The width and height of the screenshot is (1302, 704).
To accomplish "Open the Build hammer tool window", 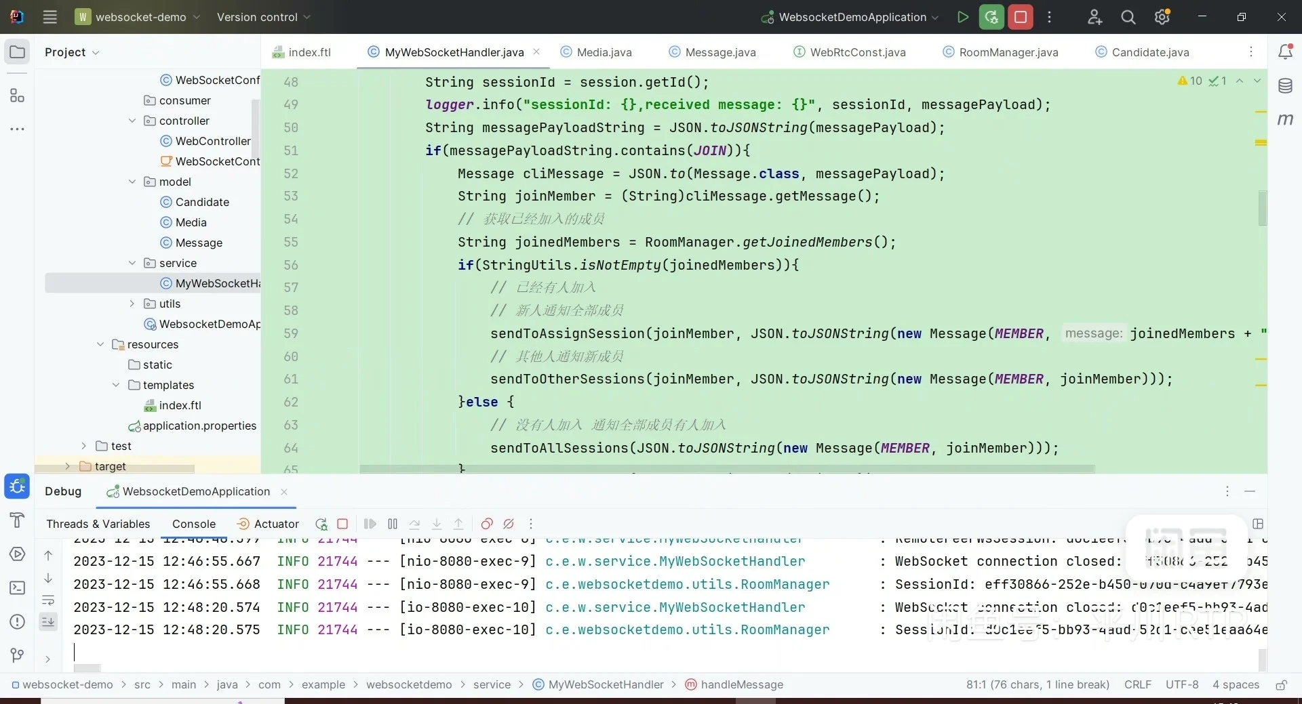I will click(x=17, y=520).
